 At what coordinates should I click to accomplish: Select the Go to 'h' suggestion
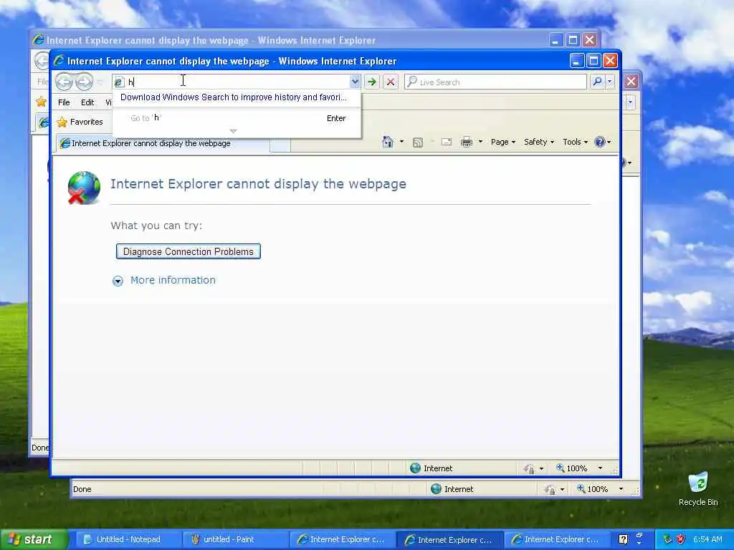tap(237, 118)
